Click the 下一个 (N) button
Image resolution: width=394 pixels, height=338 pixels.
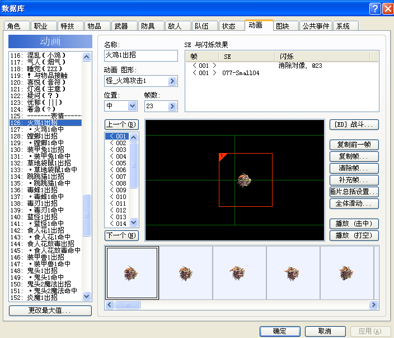[x=121, y=235]
